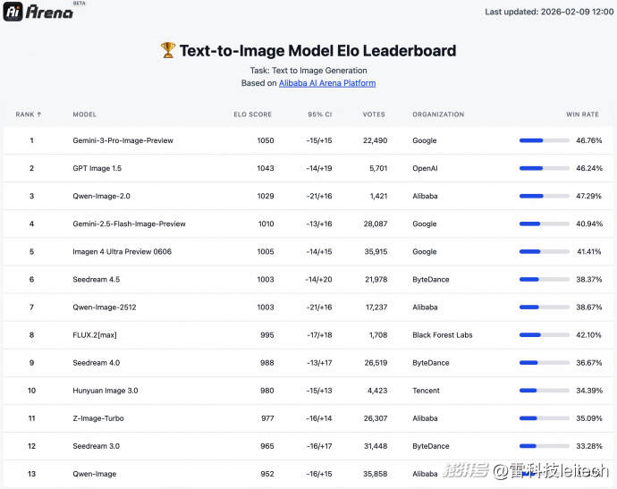The width and height of the screenshot is (617, 489).
Task: Click the Hunyuan Image 3.0 model name
Action: coord(105,391)
